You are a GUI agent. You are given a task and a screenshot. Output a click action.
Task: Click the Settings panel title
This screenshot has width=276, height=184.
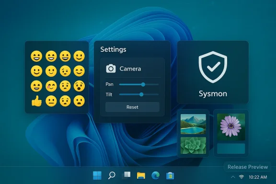coord(113,49)
